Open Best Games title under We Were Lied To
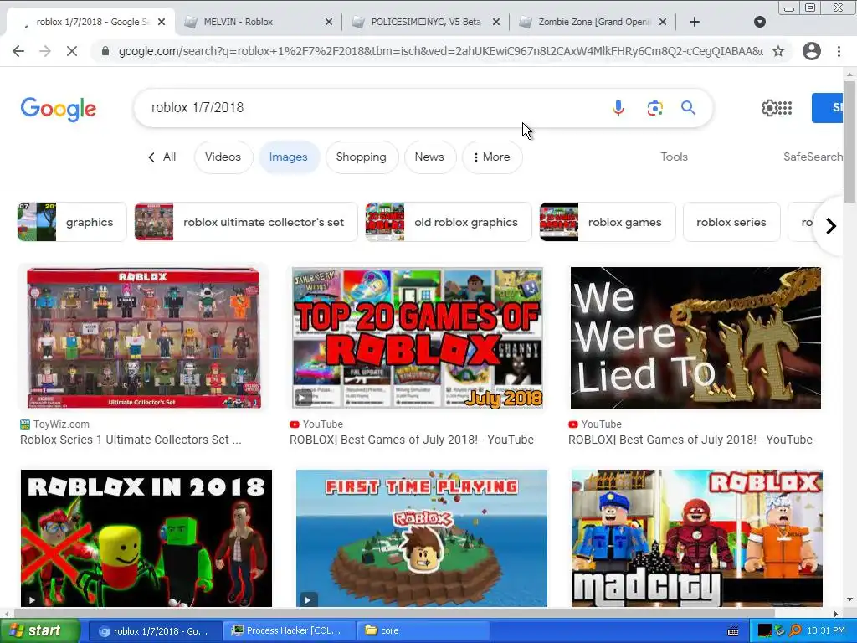The height and width of the screenshot is (643, 857). [x=690, y=440]
